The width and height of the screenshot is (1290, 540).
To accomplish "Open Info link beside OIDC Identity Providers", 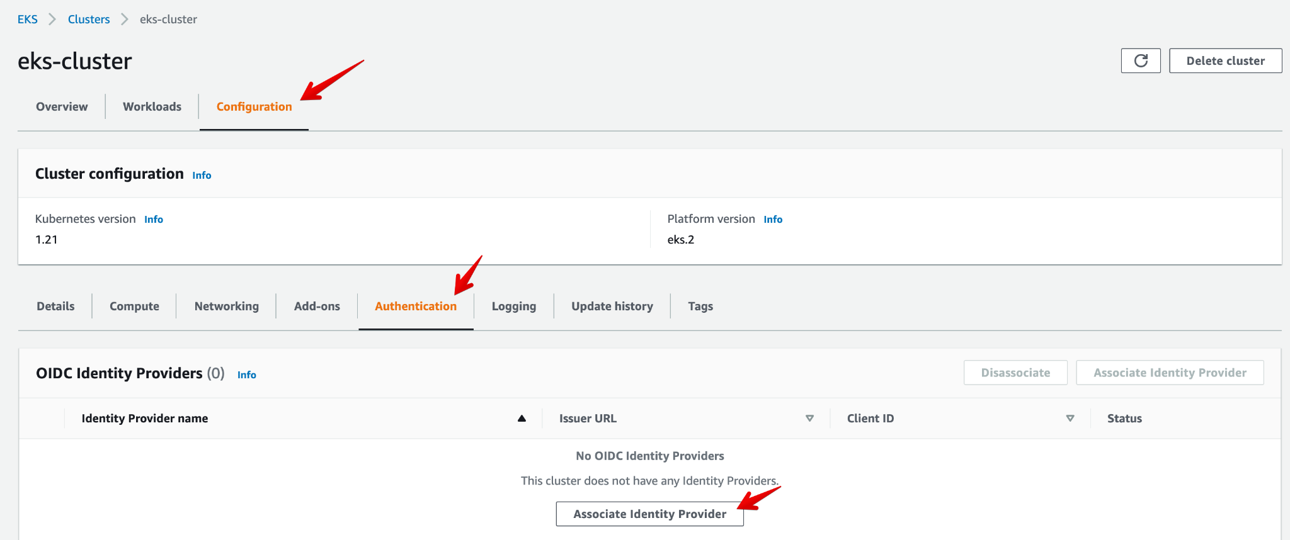I will click(x=246, y=375).
